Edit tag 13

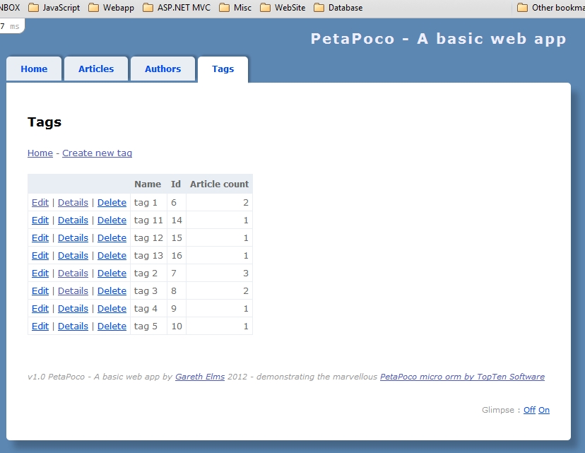(x=40, y=256)
